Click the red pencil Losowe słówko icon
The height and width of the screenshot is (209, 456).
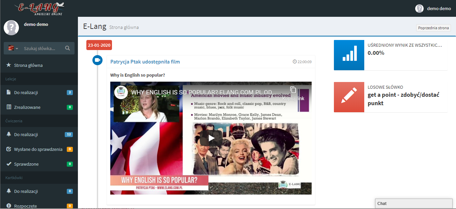pos(349,97)
